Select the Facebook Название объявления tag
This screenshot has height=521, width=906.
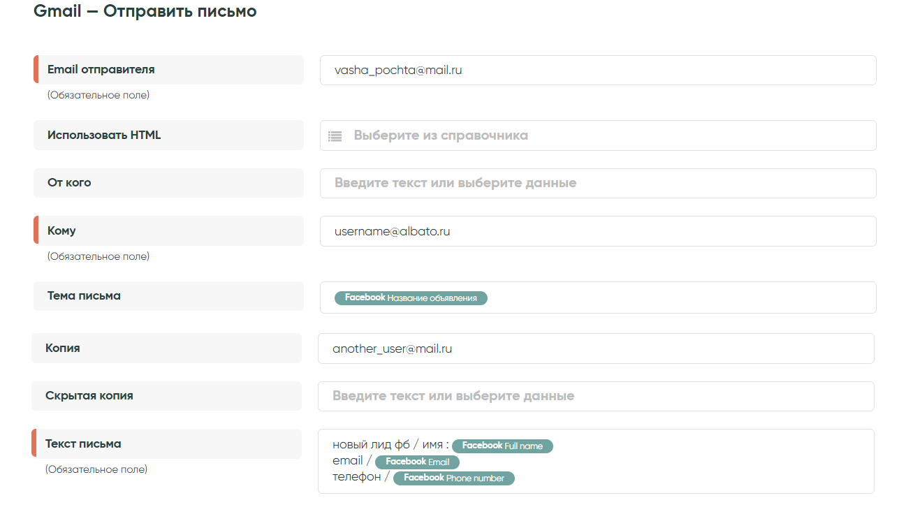click(x=411, y=298)
